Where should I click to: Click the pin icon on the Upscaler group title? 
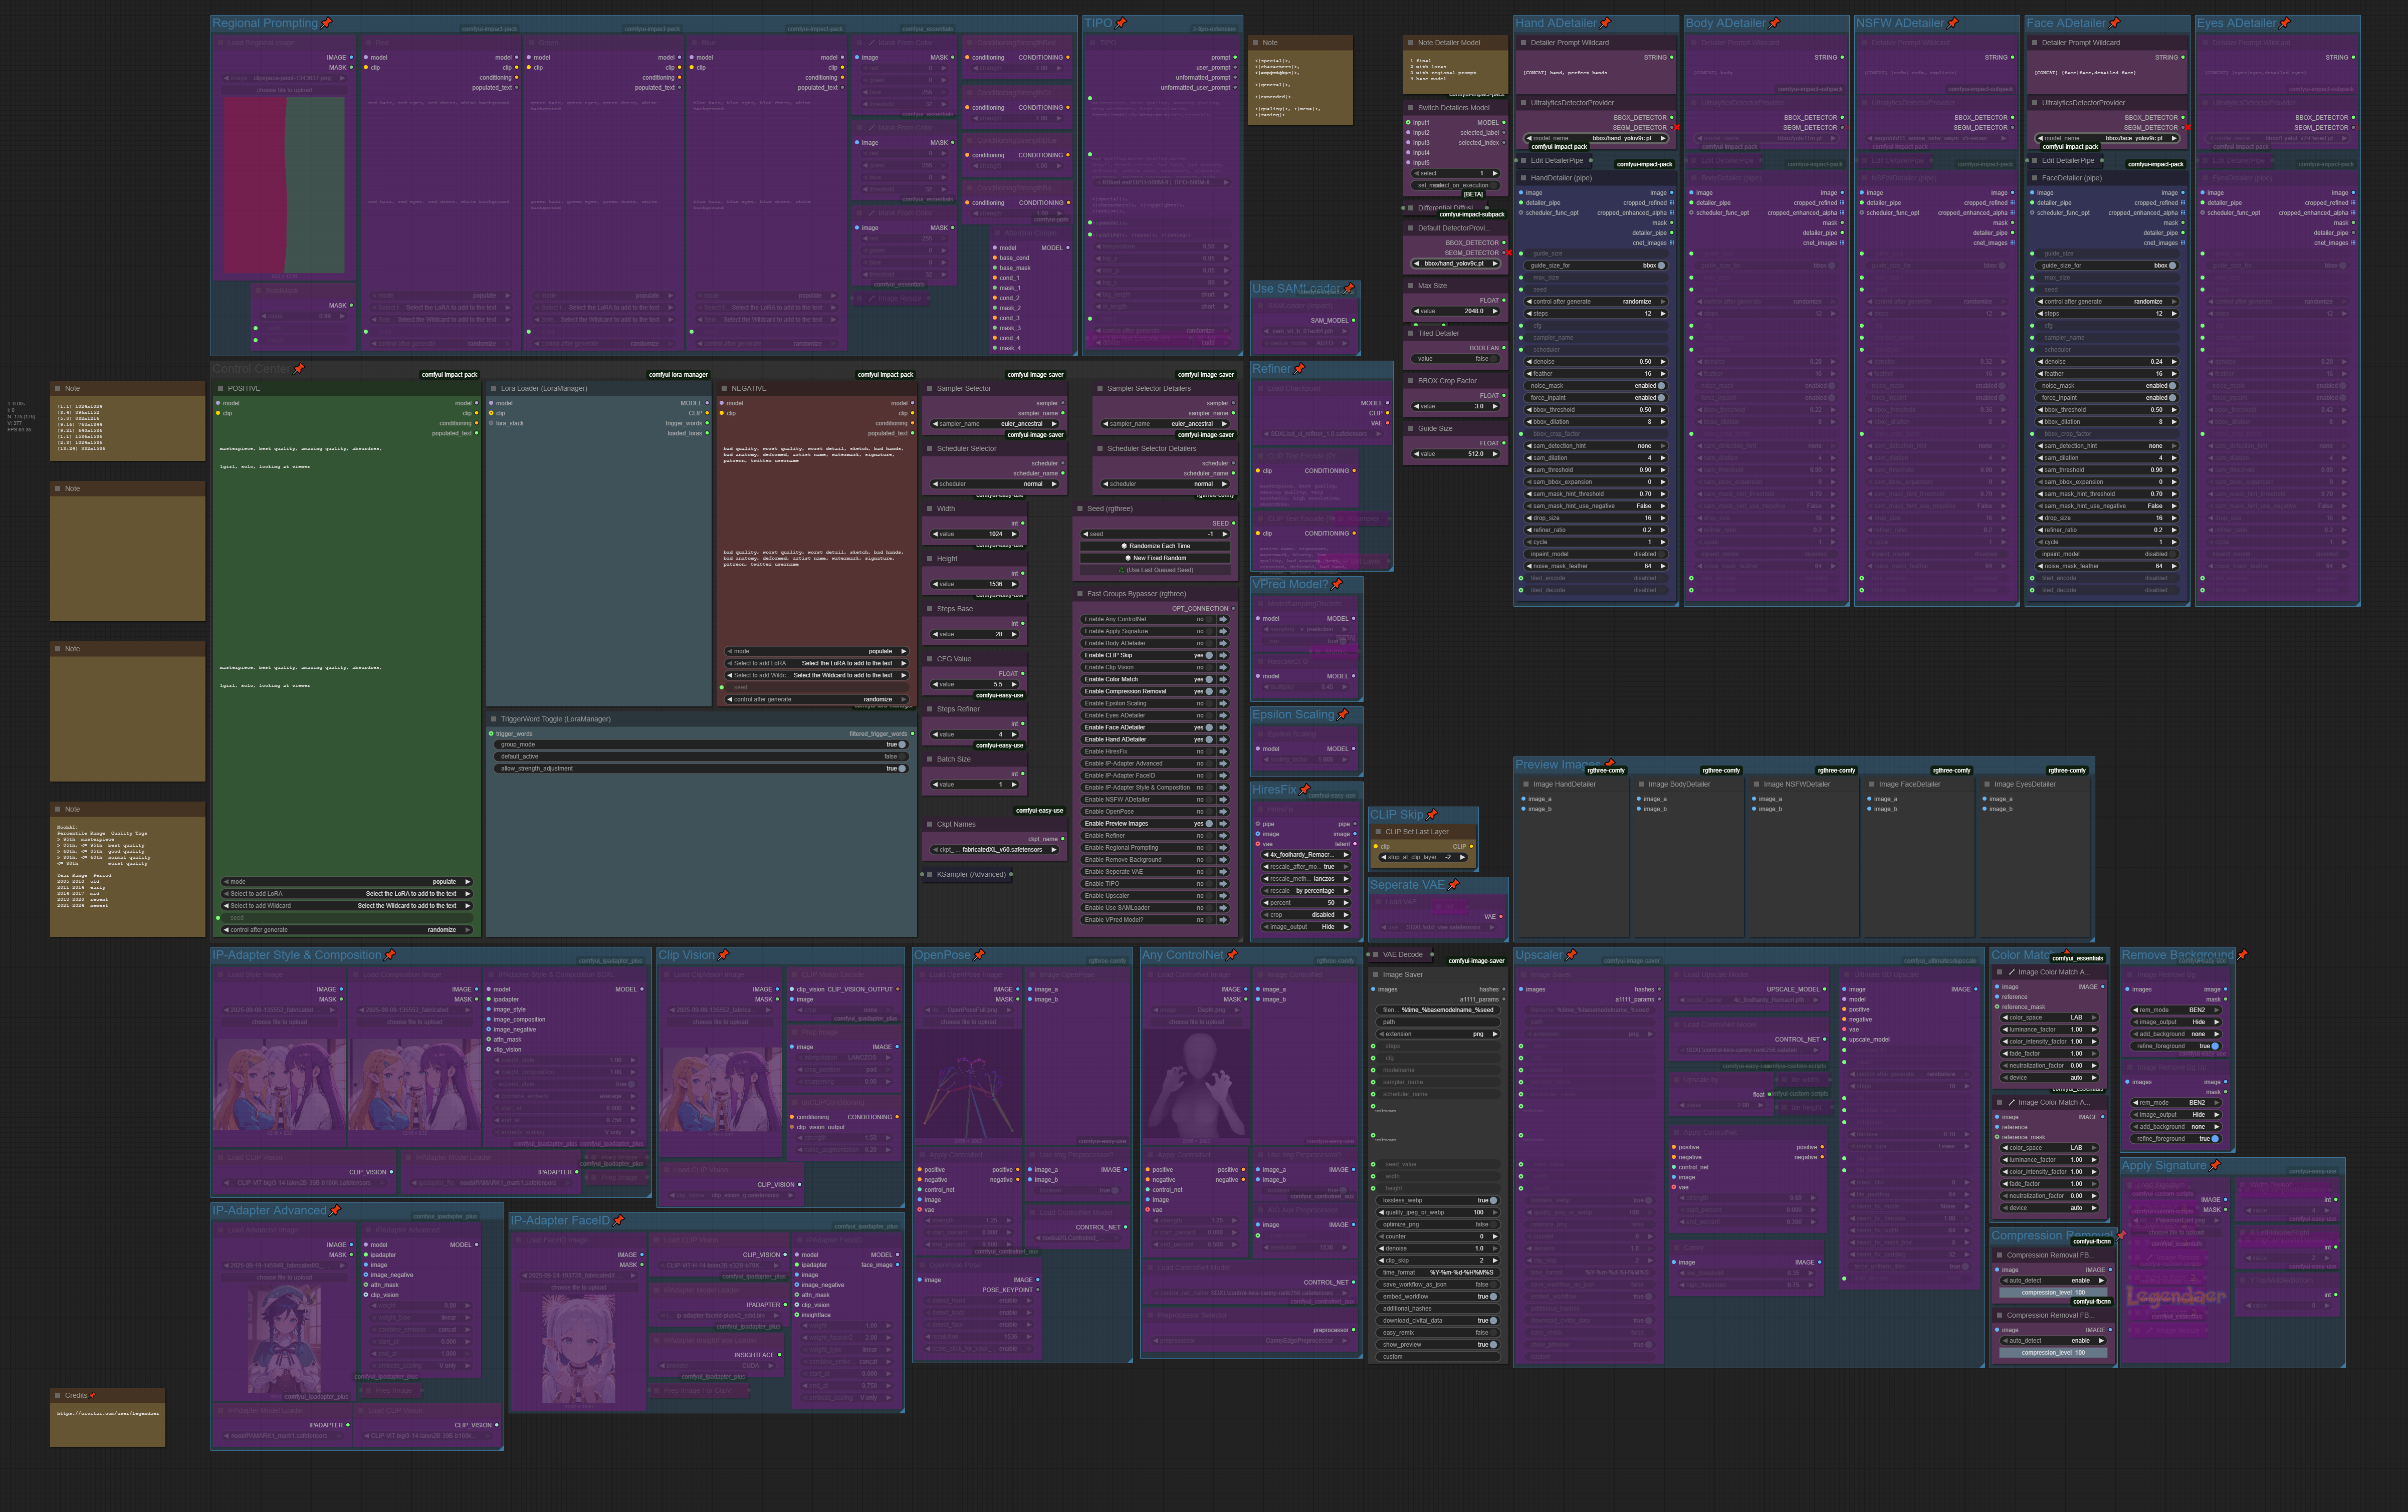(1572, 955)
